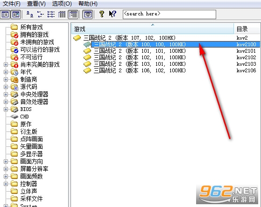Image resolution: width=261 pixels, height=207 pixels.
Task: Switch to large icons view
Action: 30,14
